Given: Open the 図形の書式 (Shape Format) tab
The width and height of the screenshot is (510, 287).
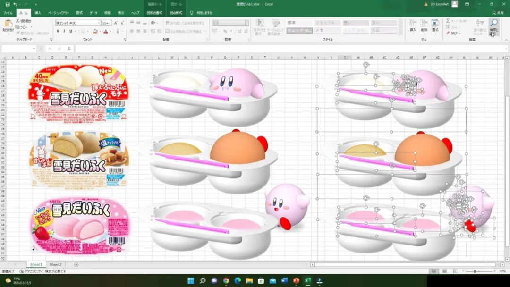Looking at the screenshot, I should point(154,13).
